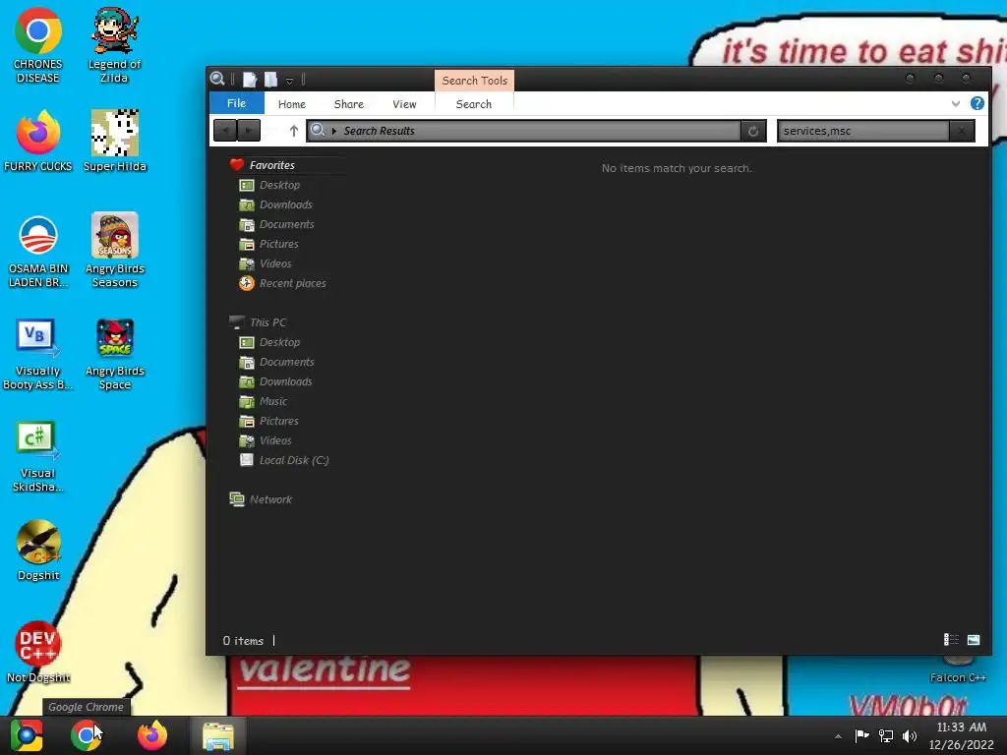Open the CHRONES DISEASE Chrome desktop icon
The width and height of the screenshot is (1007, 755).
click(x=38, y=45)
